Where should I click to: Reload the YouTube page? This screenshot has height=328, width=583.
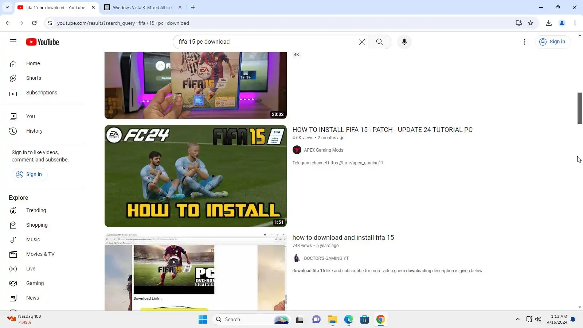(x=34, y=23)
